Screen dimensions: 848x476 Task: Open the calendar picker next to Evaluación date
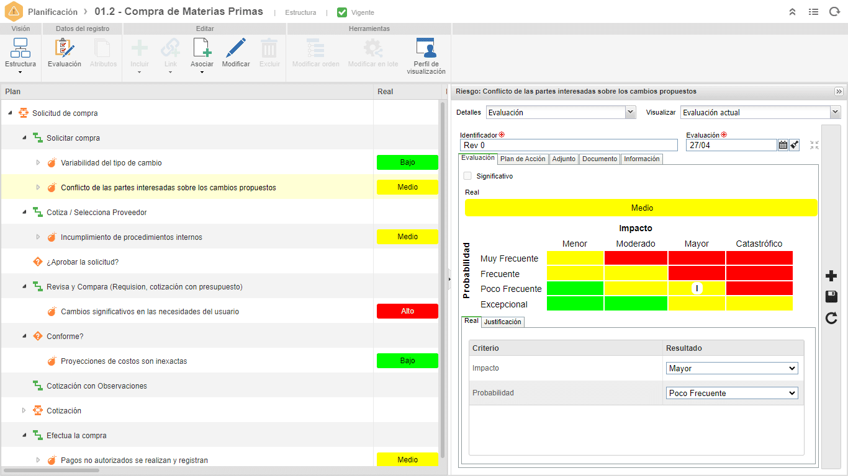[x=783, y=145]
